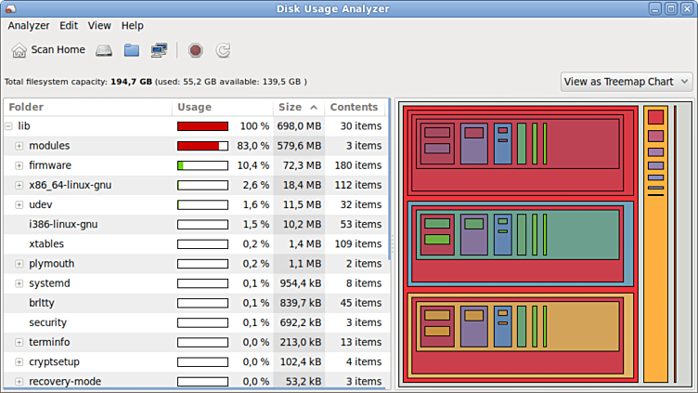Select the i386-linux-gnu folder row
This screenshot has width=698, height=393.
(x=63, y=224)
